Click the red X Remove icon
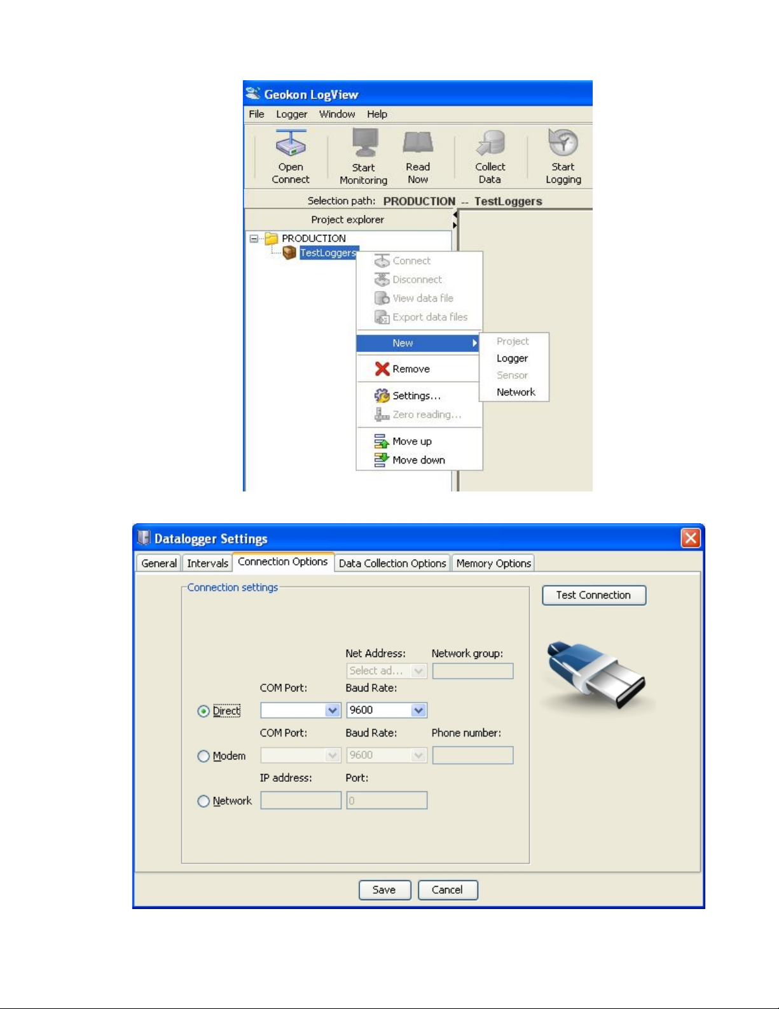 pos(382,369)
